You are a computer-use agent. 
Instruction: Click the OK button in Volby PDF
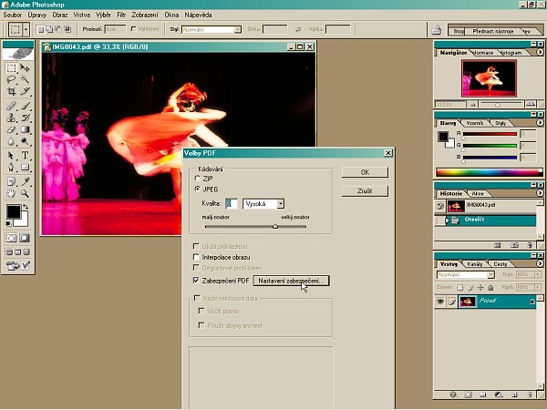click(365, 171)
